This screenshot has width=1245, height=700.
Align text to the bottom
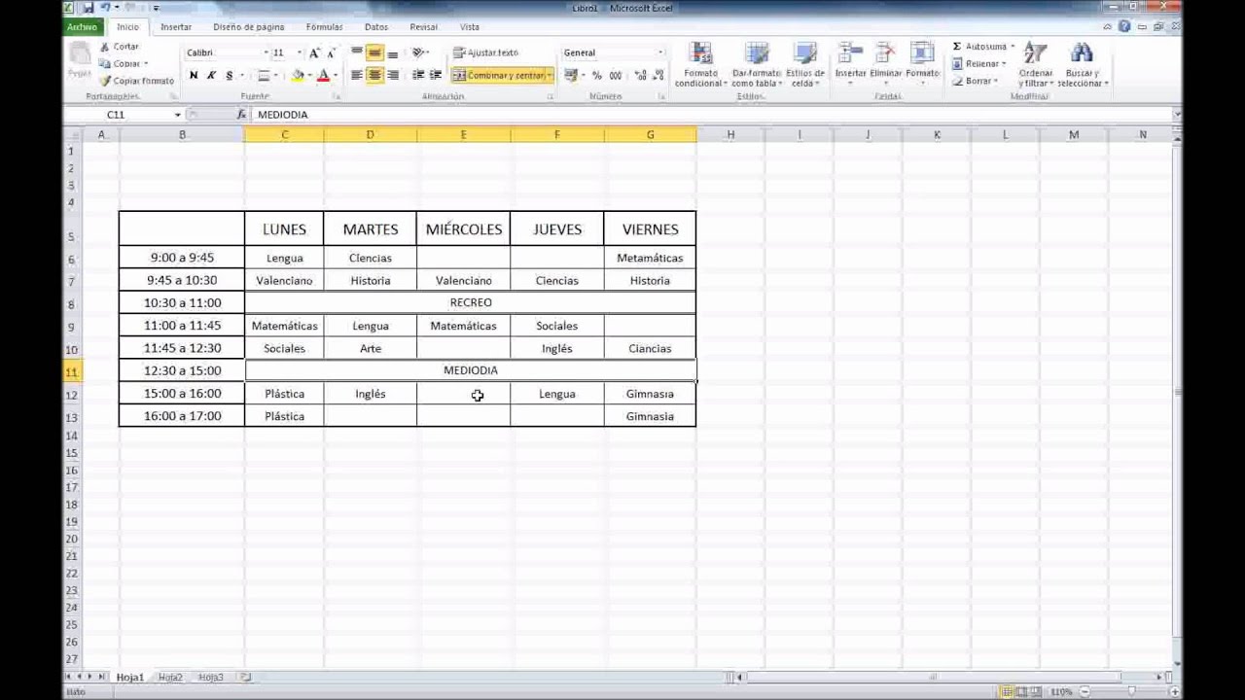(393, 52)
